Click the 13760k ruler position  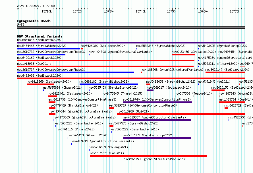203,11
